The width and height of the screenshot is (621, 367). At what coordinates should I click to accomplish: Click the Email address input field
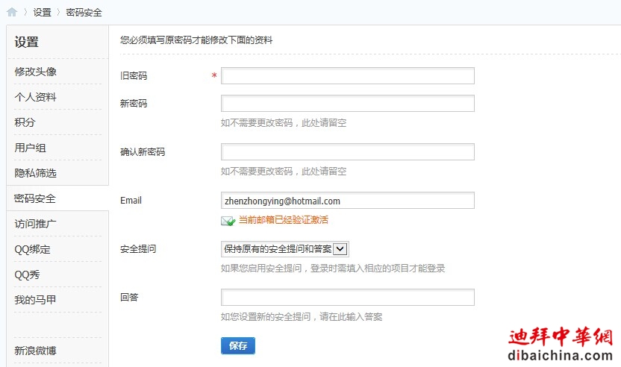point(348,201)
